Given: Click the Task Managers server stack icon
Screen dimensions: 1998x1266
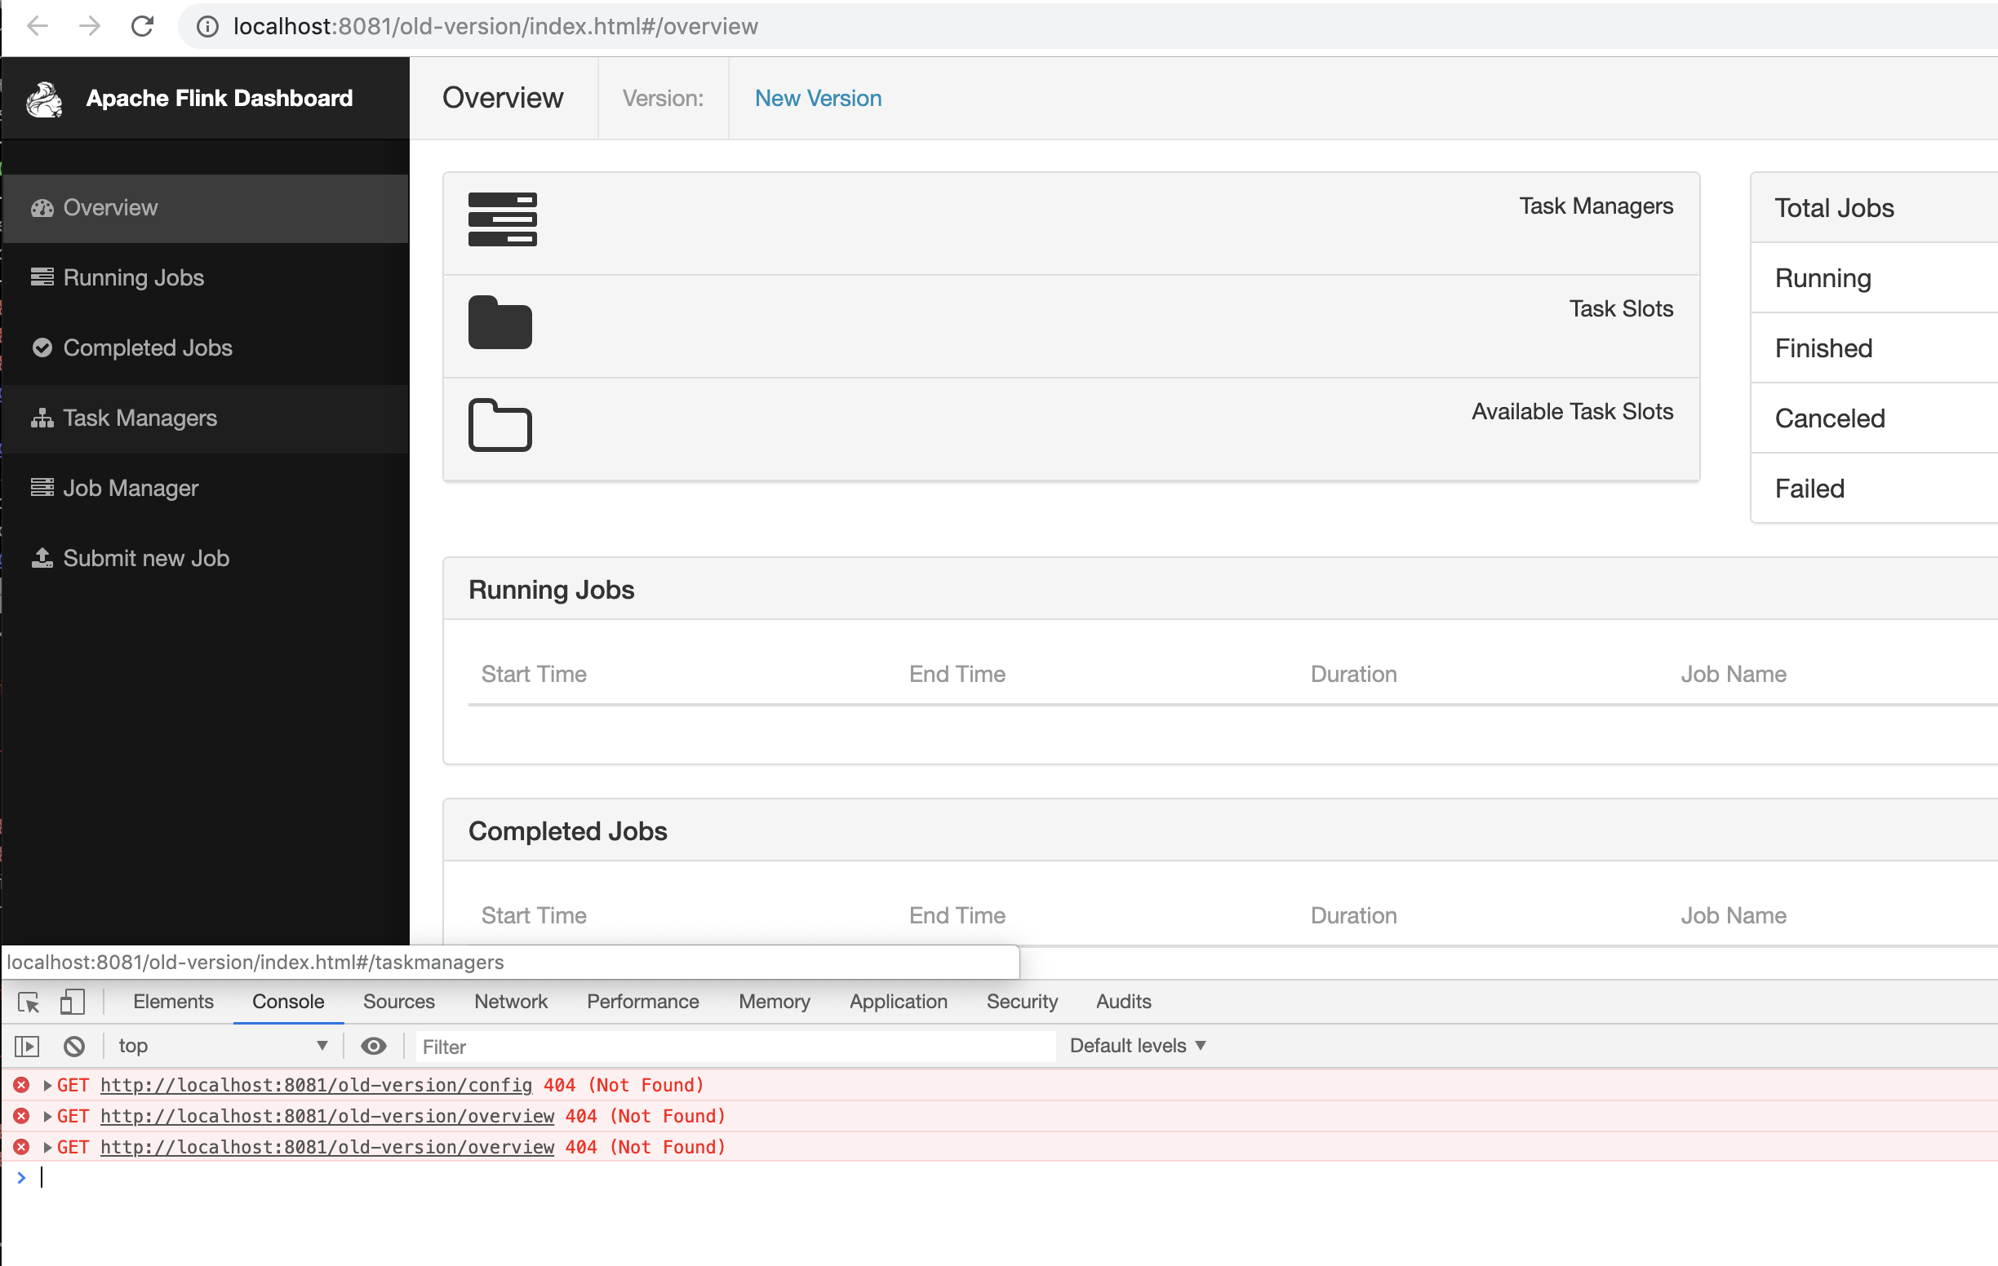Looking at the screenshot, I should click(502, 219).
